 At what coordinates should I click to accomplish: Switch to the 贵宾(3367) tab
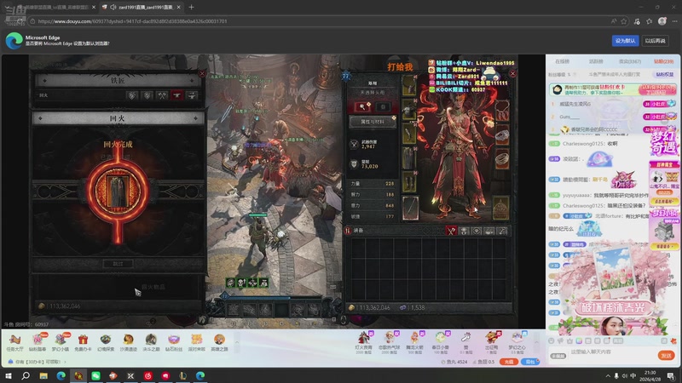point(630,61)
